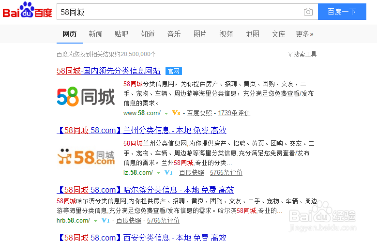Switch to the 地图 tab

(253, 34)
